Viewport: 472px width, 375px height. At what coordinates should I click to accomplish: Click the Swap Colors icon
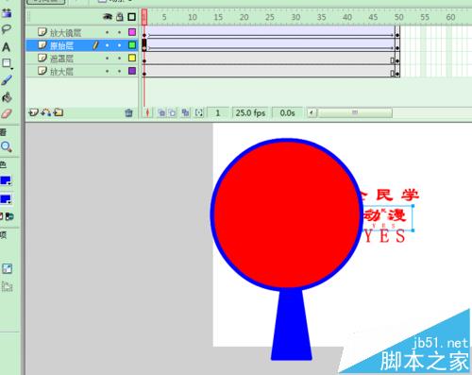[x=10, y=216]
